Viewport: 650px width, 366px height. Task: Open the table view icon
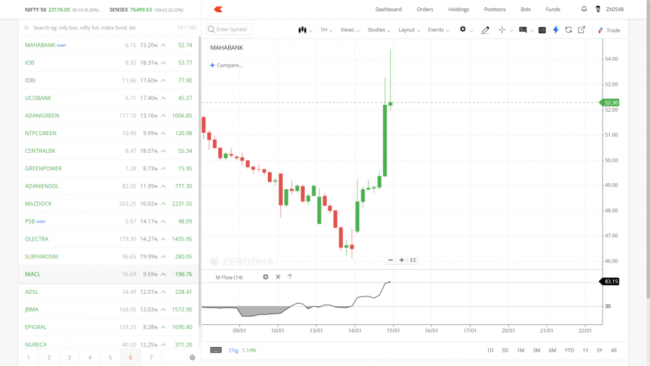click(542, 30)
